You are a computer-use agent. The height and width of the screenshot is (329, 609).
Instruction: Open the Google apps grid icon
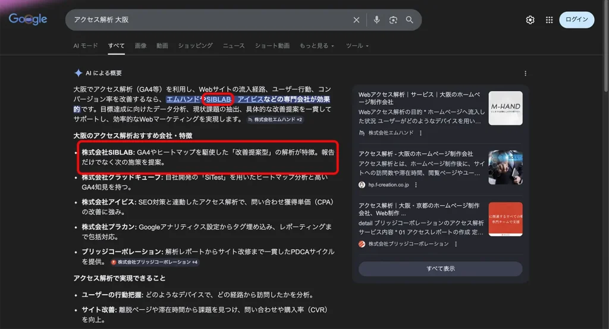click(x=549, y=20)
